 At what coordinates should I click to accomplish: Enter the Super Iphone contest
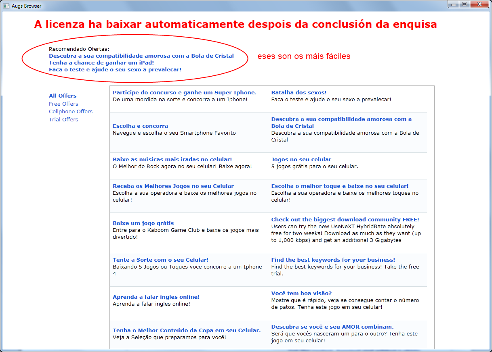pyautogui.click(x=184, y=92)
